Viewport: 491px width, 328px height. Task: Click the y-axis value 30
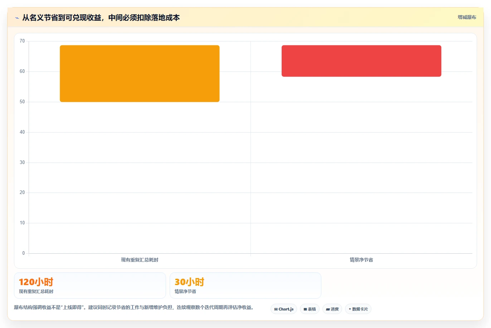pos(22,163)
